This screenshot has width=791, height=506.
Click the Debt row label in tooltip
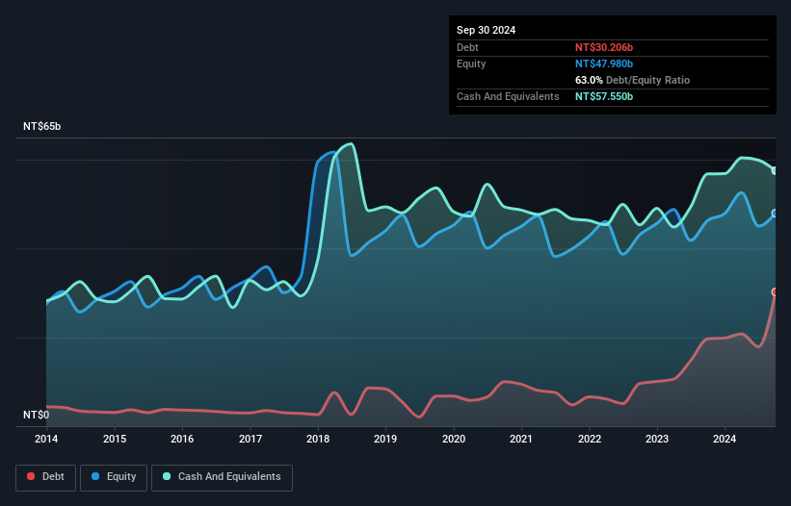(x=467, y=47)
